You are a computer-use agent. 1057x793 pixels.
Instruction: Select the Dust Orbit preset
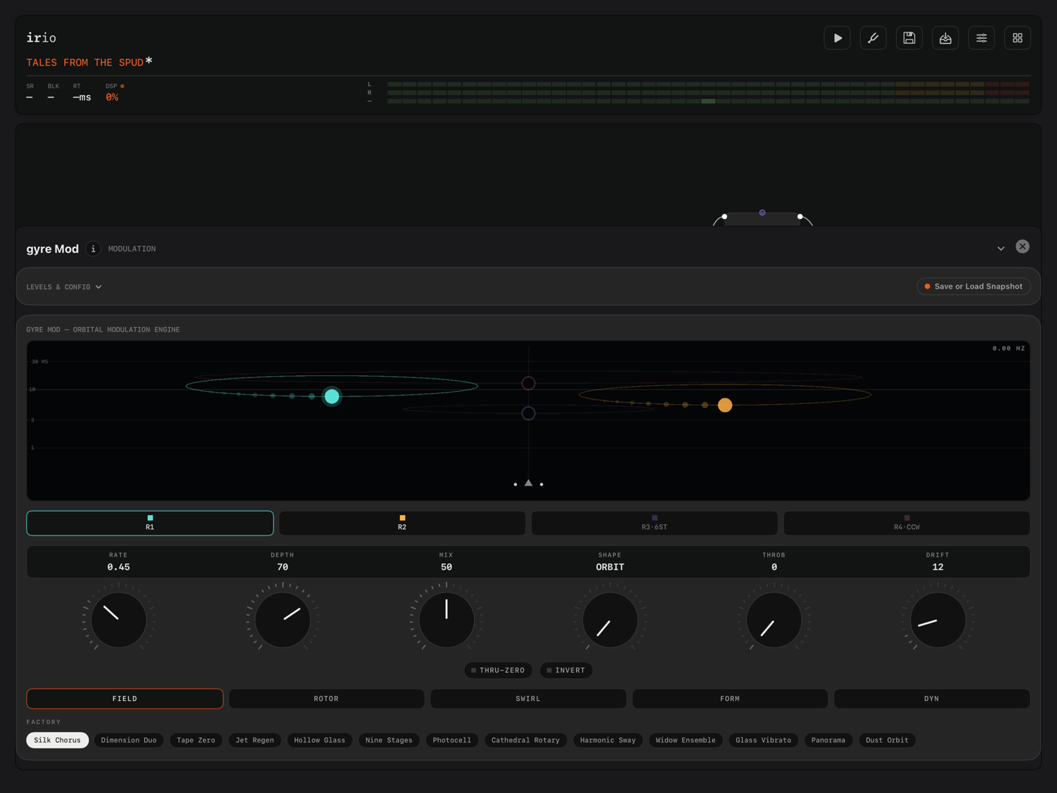[x=887, y=740]
